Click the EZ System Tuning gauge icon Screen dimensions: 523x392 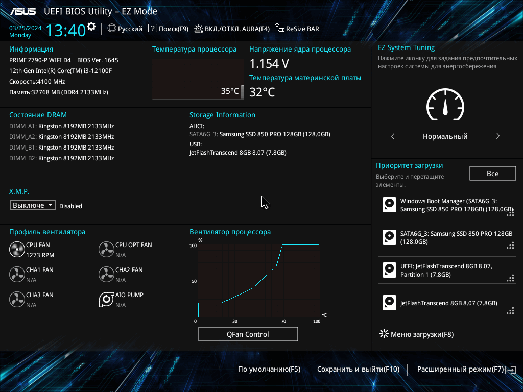click(445, 105)
